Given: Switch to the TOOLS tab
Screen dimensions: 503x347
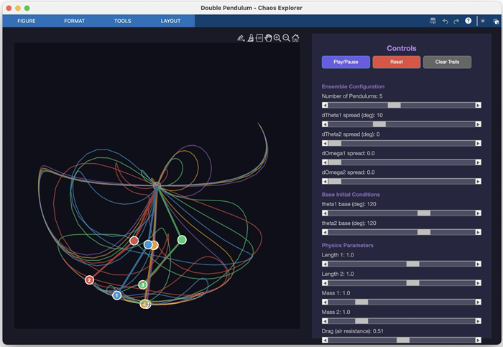Looking at the screenshot, I should click(x=122, y=21).
